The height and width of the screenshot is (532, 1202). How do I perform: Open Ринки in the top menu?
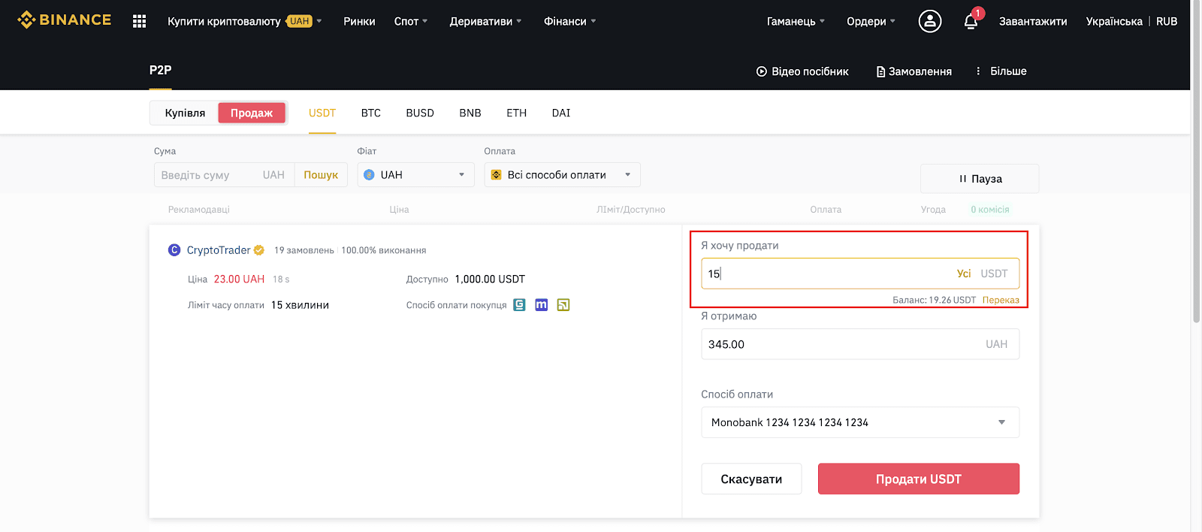pyautogui.click(x=359, y=21)
